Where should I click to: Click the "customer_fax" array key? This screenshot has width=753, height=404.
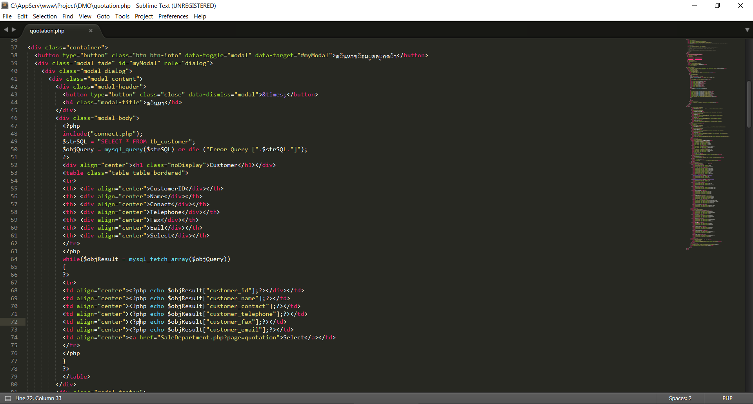pos(231,322)
